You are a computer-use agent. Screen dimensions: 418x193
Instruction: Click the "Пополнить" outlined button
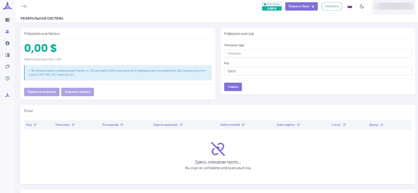click(332, 6)
